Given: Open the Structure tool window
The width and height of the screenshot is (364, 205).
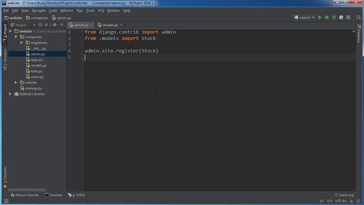Looking at the screenshot, I should [5, 59].
